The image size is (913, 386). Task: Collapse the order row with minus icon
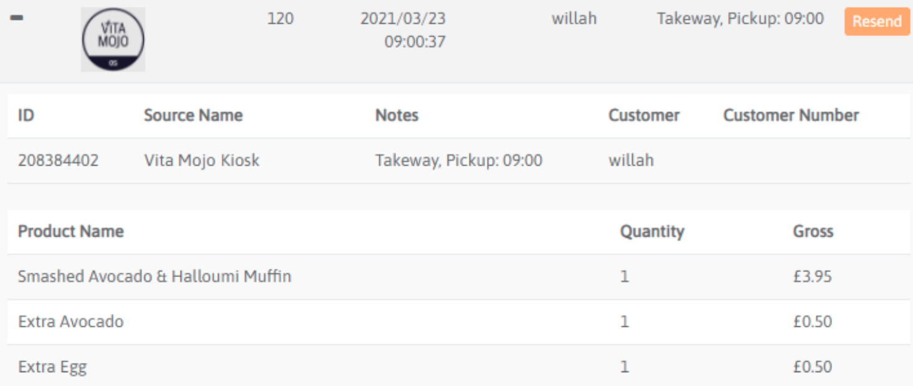pyautogui.click(x=17, y=18)
